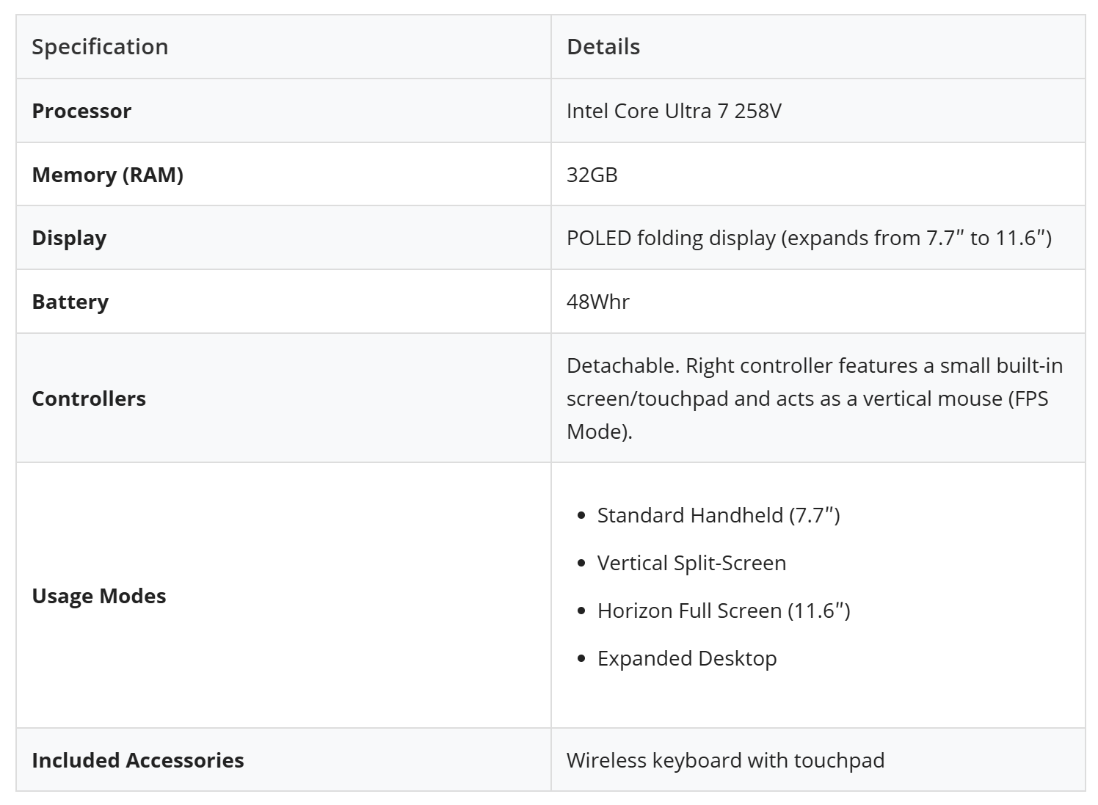
Task: Select the Processor row label
Action: pyautogui.click(x=81, y=111)
